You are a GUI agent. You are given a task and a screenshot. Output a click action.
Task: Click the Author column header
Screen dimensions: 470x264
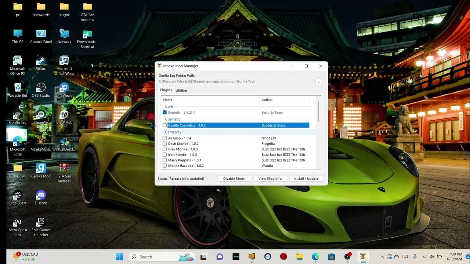(284, 100)
